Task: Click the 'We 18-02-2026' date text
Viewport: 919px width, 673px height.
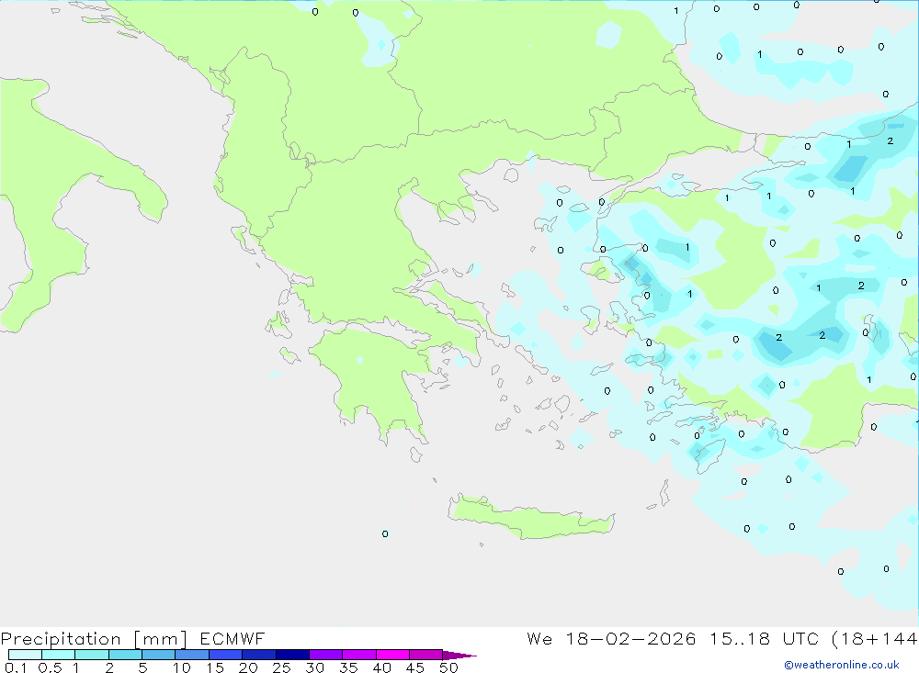Action: [611, 638]
